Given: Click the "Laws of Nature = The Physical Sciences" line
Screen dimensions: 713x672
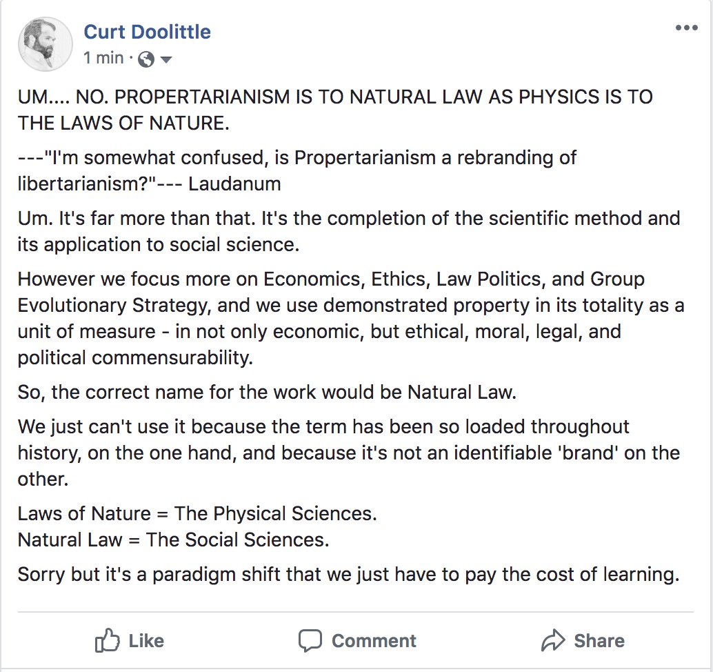Looking at the screenshot, I should (x=197, y=514).
